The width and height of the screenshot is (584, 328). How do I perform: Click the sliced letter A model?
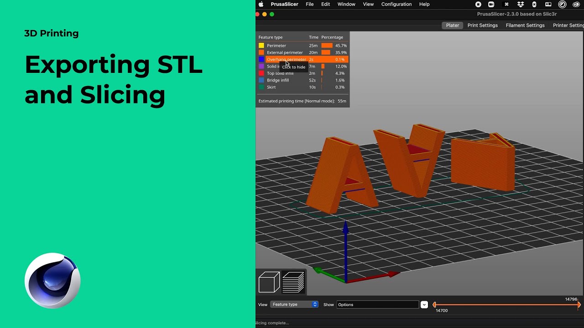tap(341, 175)
